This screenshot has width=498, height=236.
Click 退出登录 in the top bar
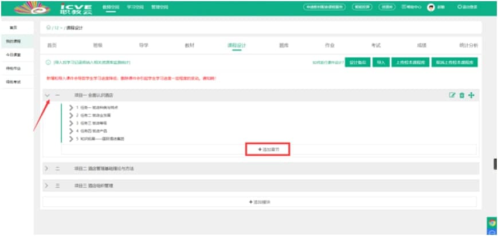[x=467, y=7]
